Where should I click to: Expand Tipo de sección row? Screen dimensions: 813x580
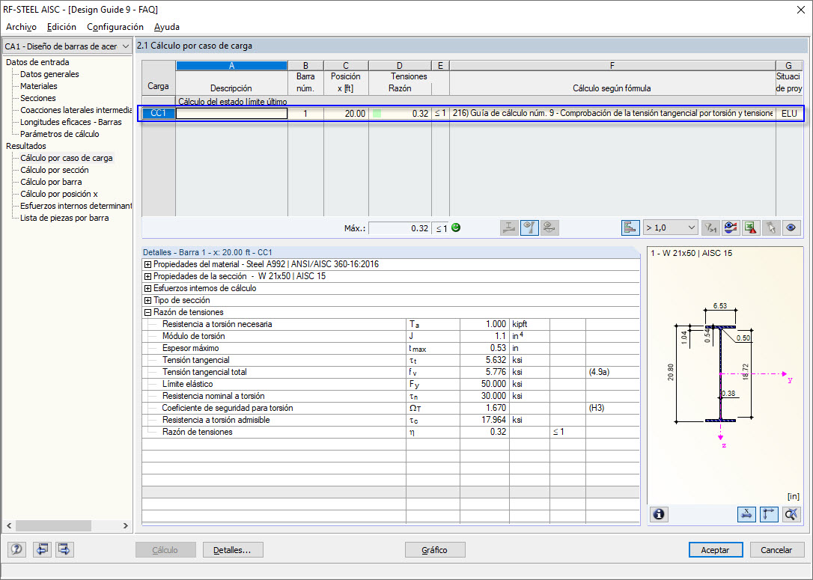pos(147,300)
